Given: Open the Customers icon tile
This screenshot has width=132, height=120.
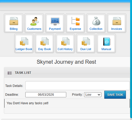Looking at the screenshot, I should [x=34, y=23].
